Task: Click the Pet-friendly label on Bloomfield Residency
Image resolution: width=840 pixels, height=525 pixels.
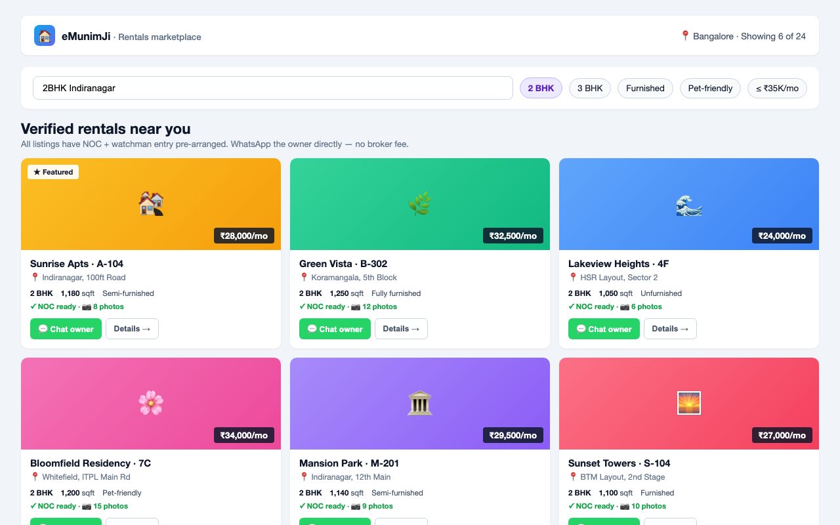Action: pyautogui.click(x=122, y=493)
